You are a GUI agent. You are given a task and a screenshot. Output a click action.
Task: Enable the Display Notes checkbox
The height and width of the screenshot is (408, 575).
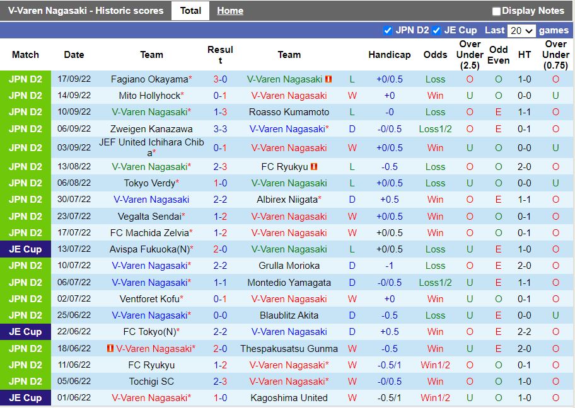(497, 11)
